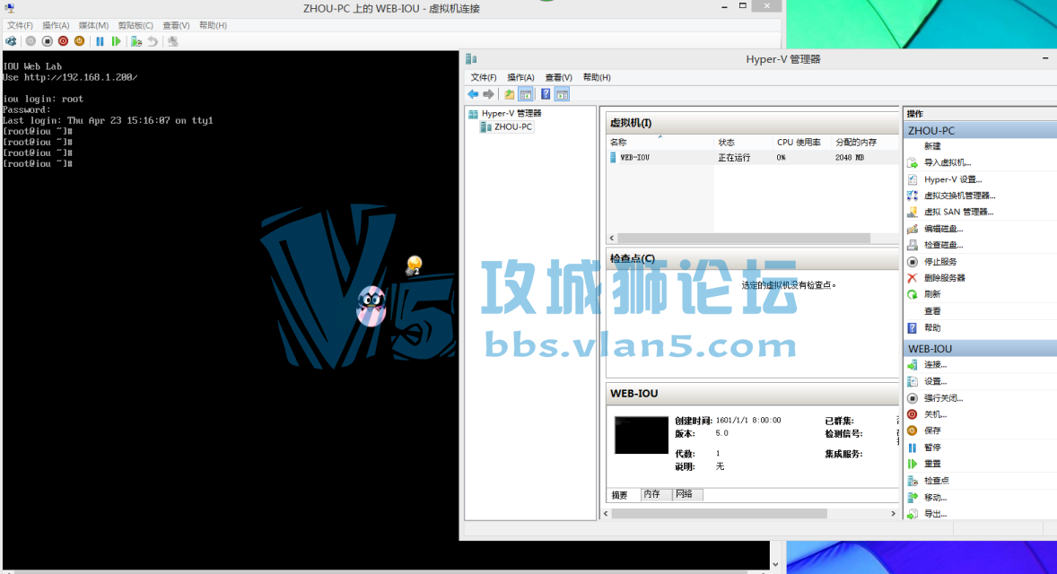
Task: Reset VM using green play toolbar icon
Action: pos(116,41)
